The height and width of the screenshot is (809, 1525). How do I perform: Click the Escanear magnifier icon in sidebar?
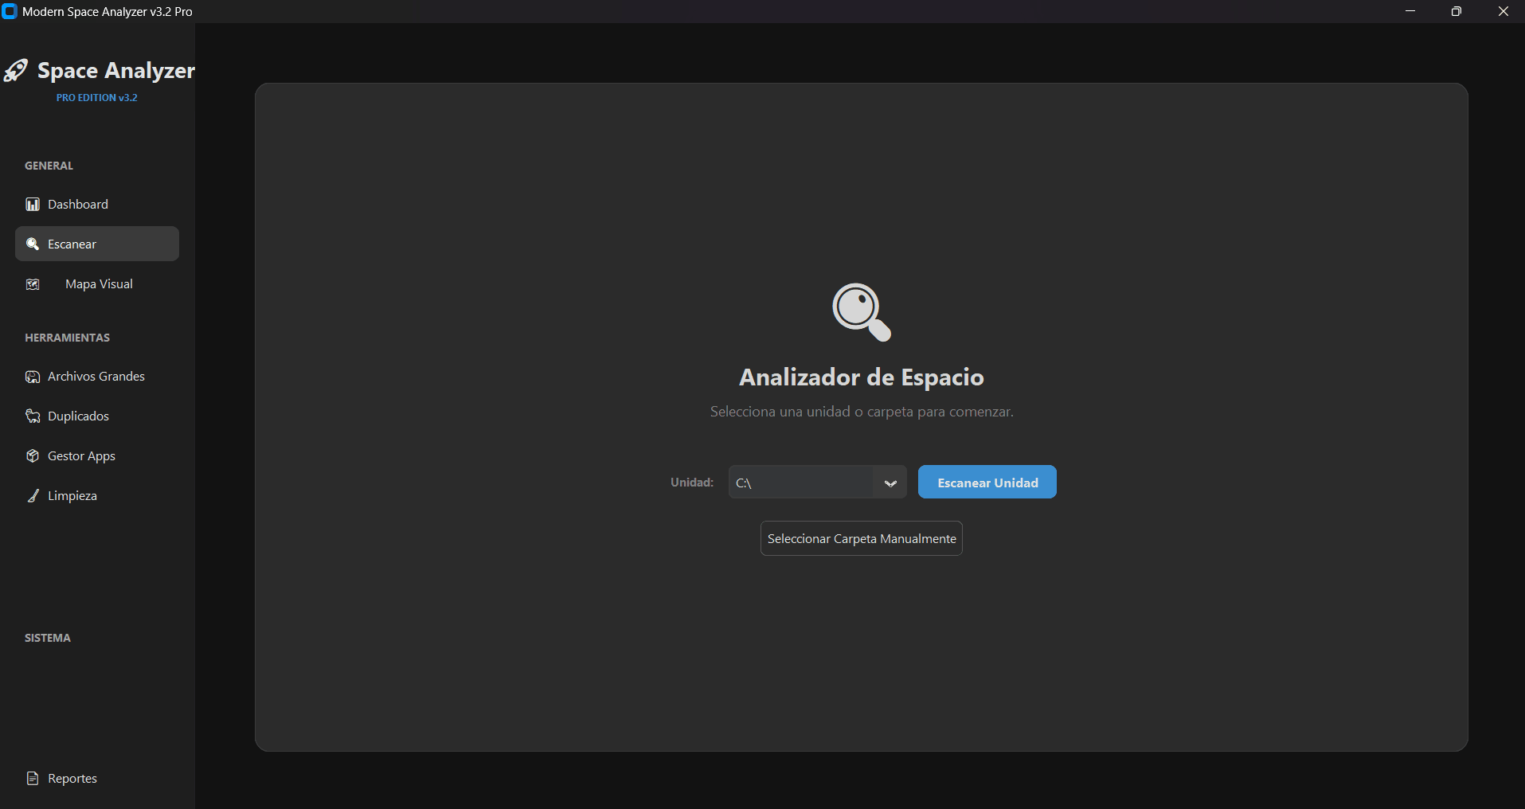pyautogui.click(x=33, y=244)
